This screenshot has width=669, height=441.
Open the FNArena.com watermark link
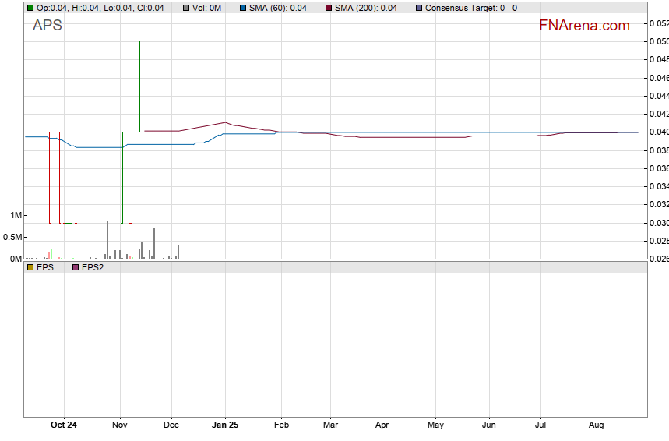point(583,26)
